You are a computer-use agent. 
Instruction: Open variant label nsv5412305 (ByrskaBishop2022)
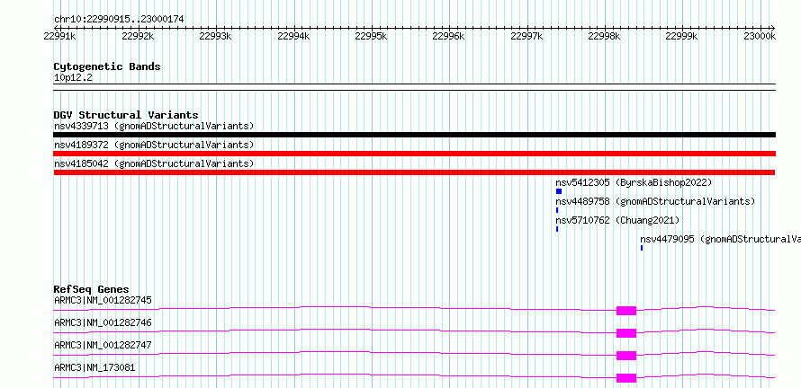(x=634, y=182)
